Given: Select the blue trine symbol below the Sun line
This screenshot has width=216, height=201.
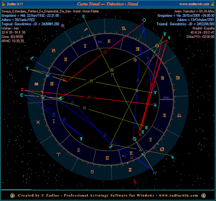Looking at the screenshot, I should [138, 80].
